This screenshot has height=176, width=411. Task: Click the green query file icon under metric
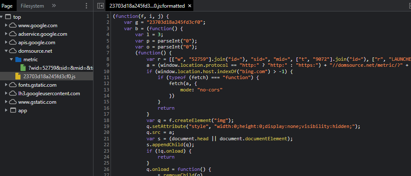pos(23,68)
